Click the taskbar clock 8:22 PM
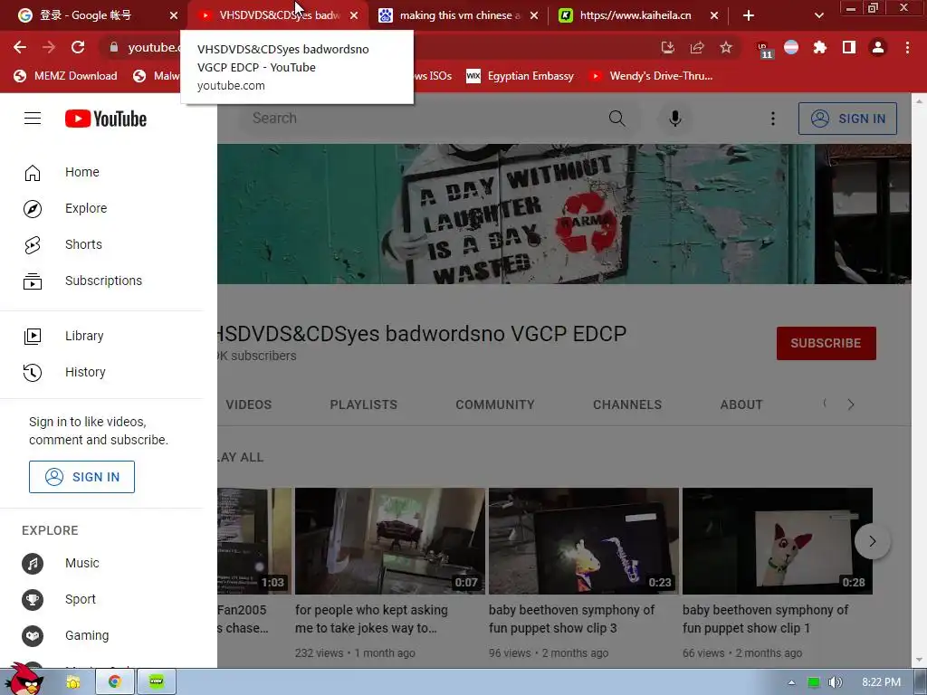Screen dimensions: 927x695 (x=881, y=682)
